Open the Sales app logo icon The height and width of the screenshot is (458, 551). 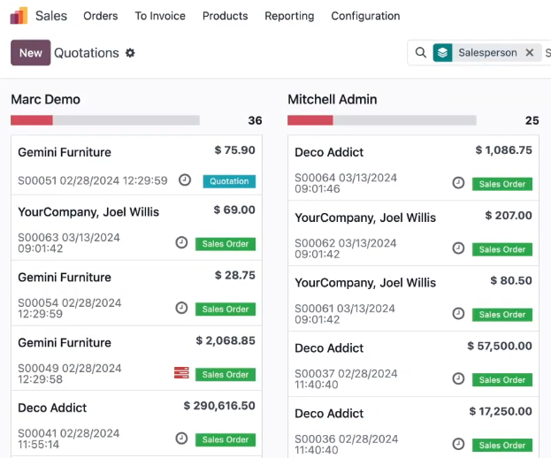point(19,16)
